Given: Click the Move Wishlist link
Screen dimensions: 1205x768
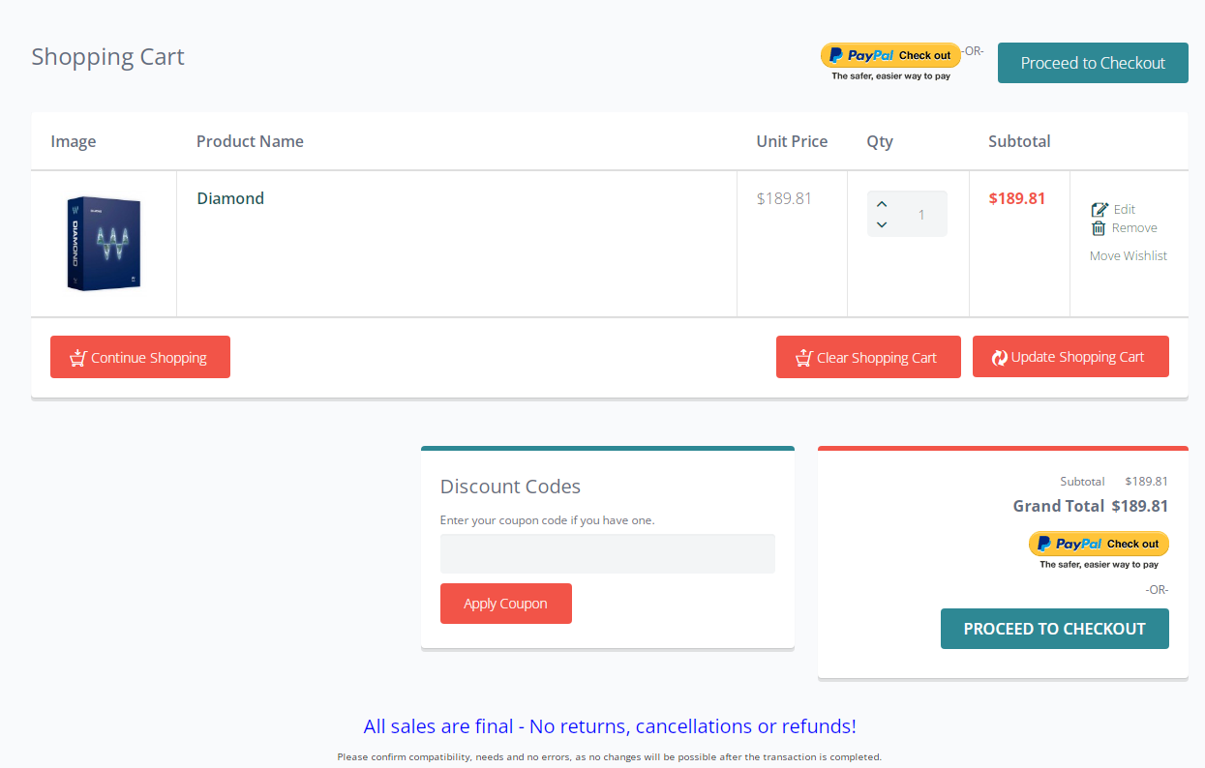Looking at the screenshot, I should coord(1129,256).
